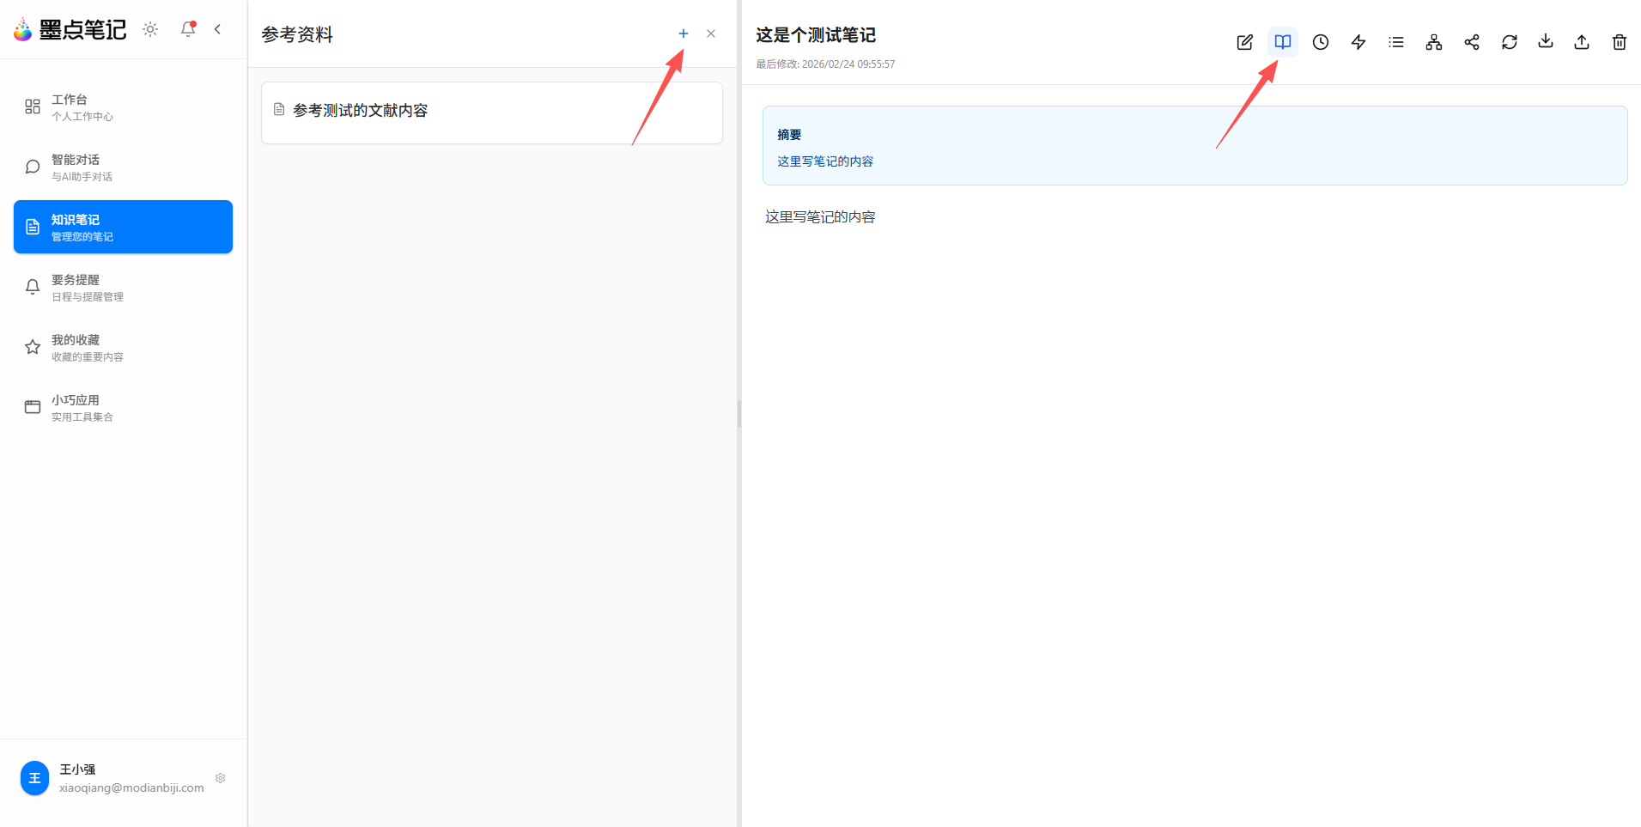Open user settings gear beside 王小强
The image size is (1641, 827).
pyautogui.click(x=220, y=778)
